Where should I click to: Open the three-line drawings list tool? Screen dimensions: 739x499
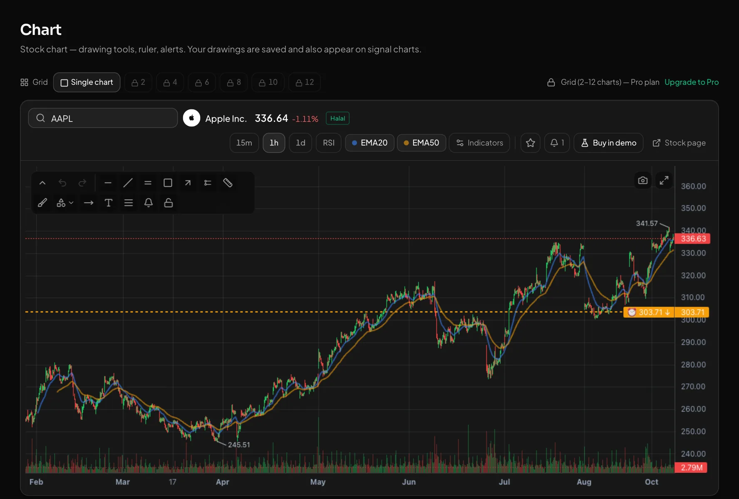pyautogui.click(x=129, y=203)
